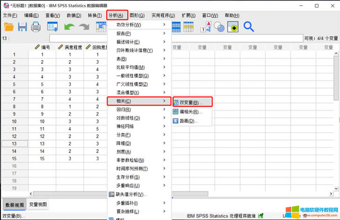Viewport: 340px width, 220px height.
Task: Click the Save file disk icon
Action: point(22,28)
